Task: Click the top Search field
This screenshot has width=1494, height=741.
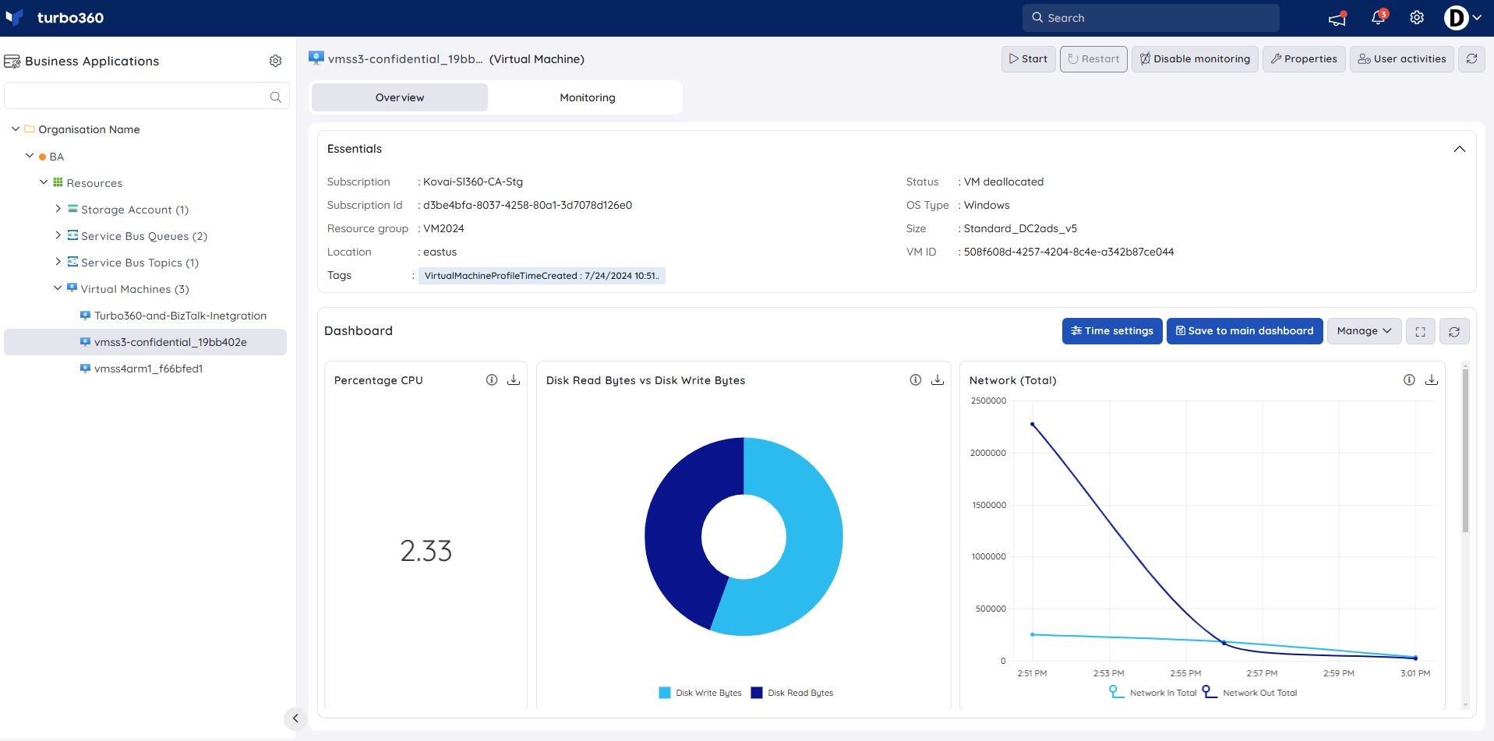Action: [x=1150, y=18]
